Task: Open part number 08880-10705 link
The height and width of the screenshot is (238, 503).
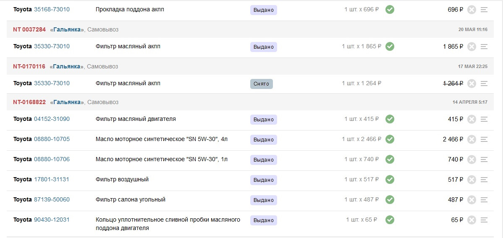Action: tap(52, 139)
